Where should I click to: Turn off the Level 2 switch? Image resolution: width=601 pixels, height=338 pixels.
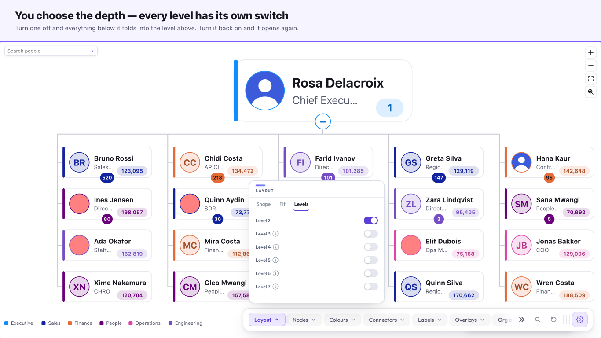pos(371,220)
